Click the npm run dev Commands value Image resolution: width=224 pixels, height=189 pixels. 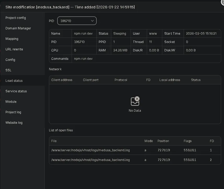pos(83,59)
